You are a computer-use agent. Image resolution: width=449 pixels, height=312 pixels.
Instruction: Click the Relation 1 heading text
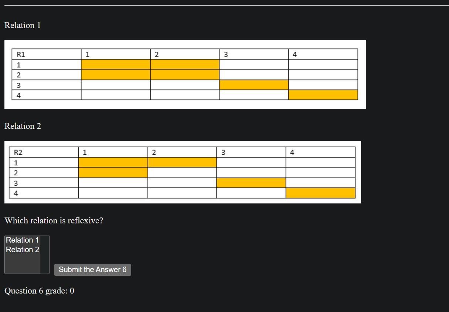23,25
